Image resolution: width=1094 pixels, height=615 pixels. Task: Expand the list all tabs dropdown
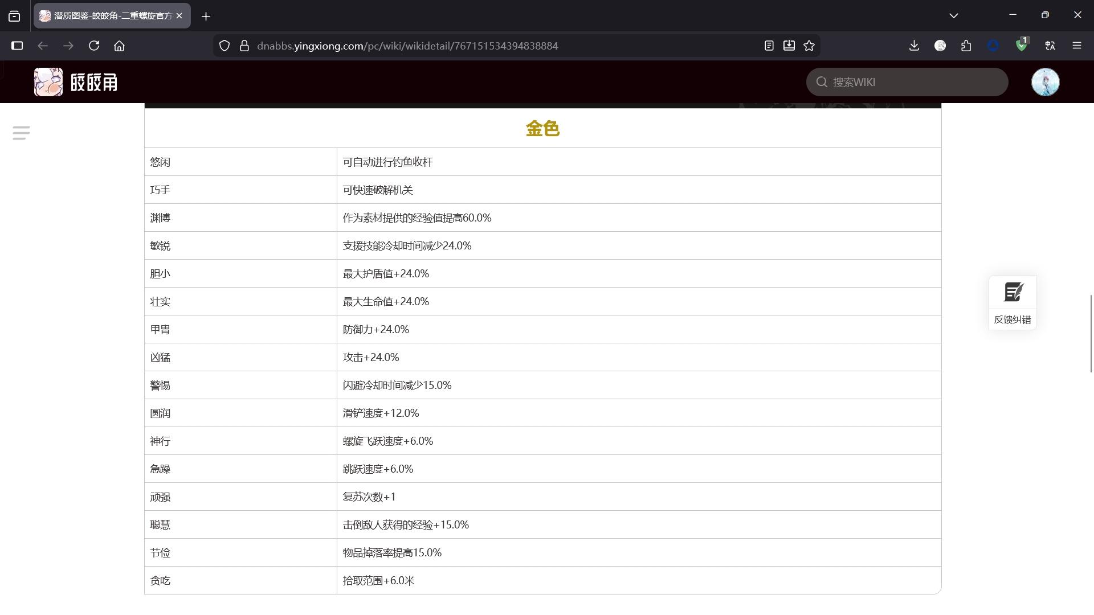[953, 15]
